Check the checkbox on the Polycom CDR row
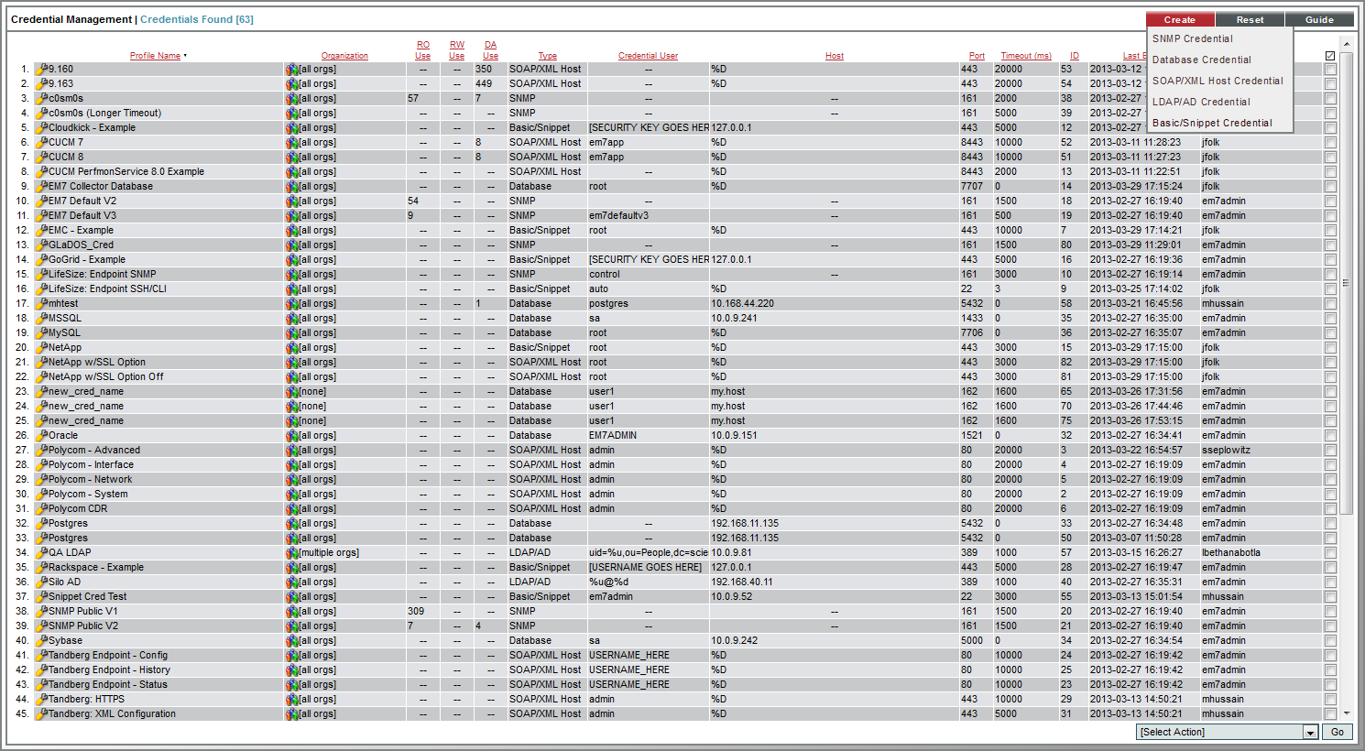1365x751 pixels. (1331, 508)
